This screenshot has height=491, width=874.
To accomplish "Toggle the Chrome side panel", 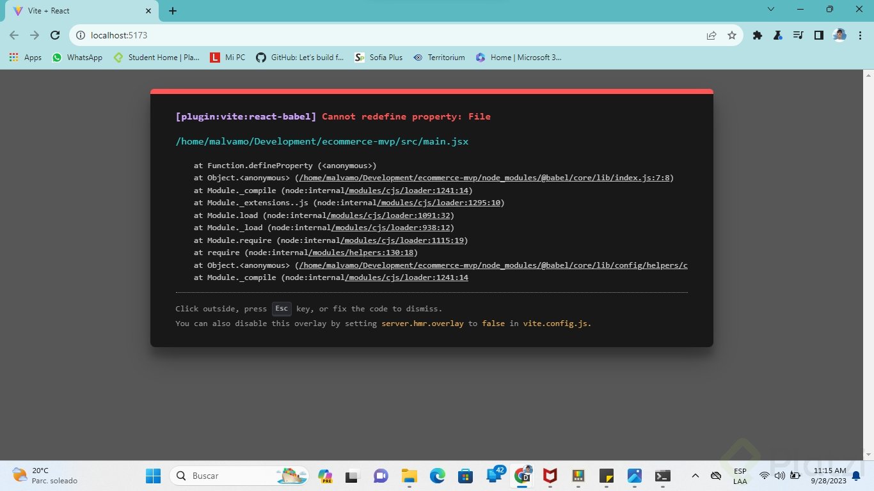I will [818, 36].
